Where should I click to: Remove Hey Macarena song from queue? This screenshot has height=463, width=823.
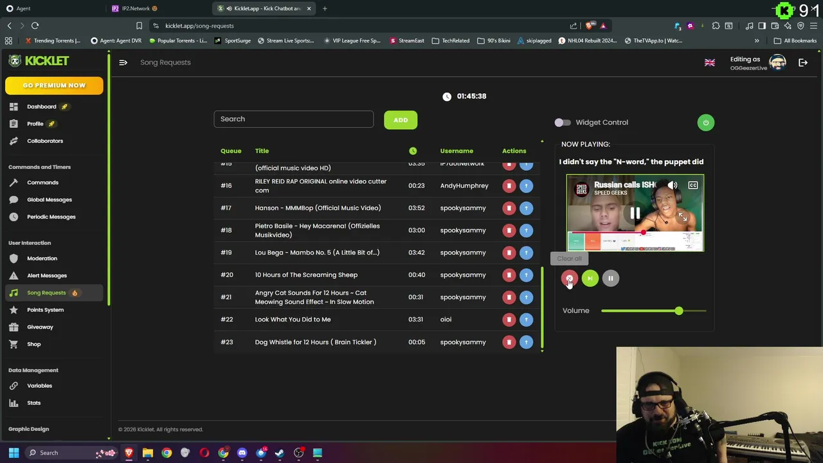point(509,230)
